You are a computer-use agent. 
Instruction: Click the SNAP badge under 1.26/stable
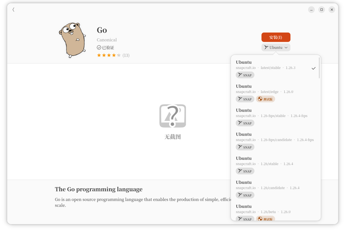click(x=245, y=171)
